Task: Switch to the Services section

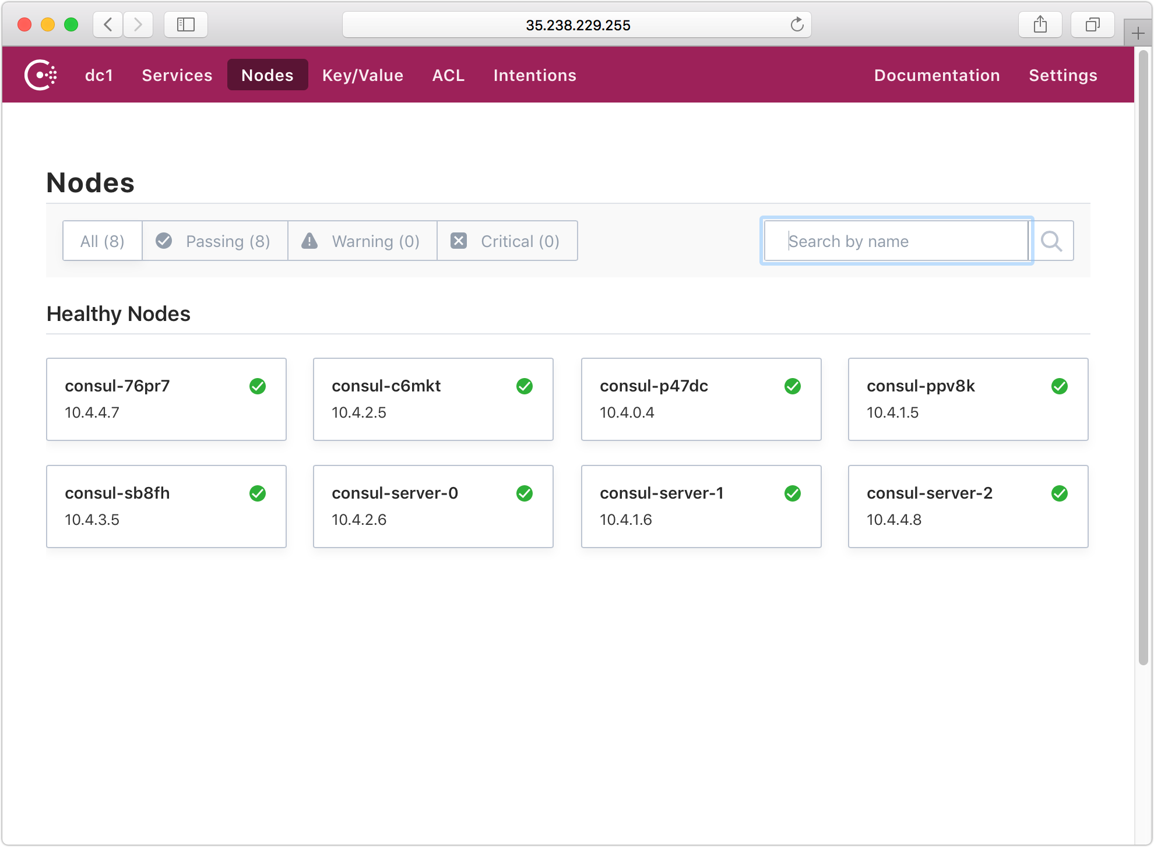Action: click(177, 75)
